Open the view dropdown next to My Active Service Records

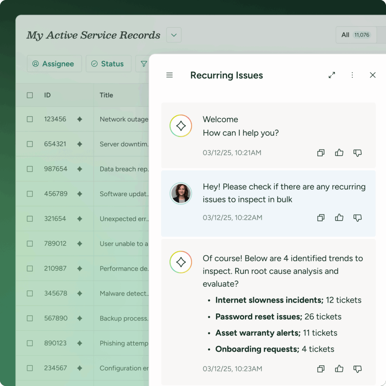[174, 35]
